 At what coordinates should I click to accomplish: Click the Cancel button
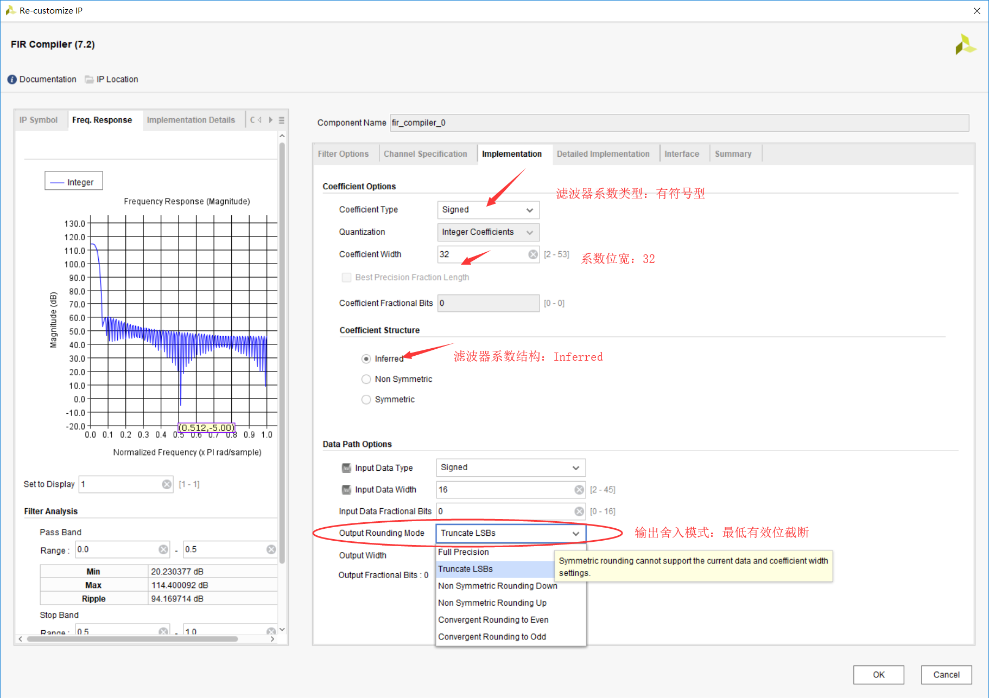pyautogui.click(x=947, y=675)
